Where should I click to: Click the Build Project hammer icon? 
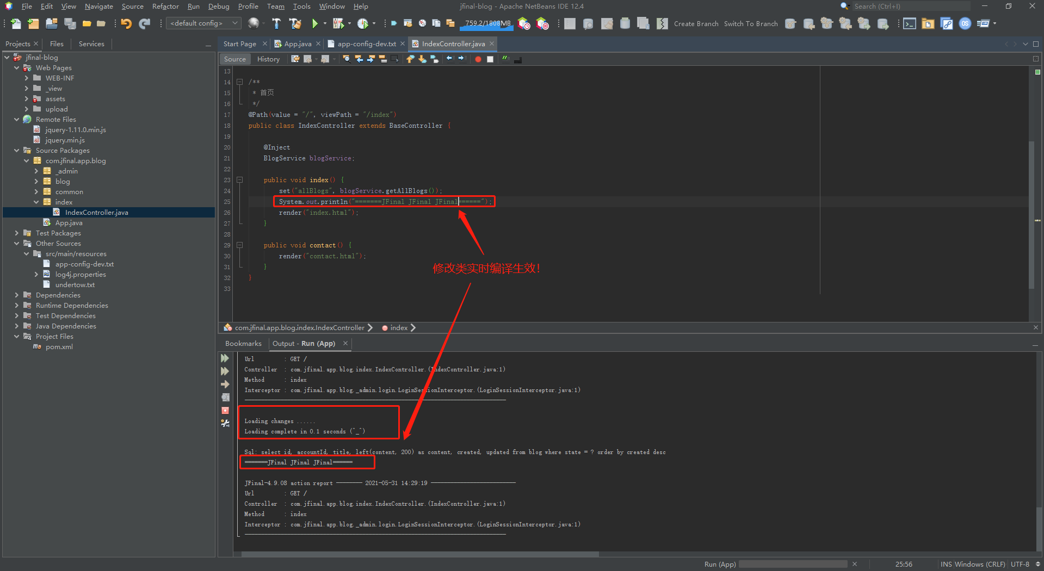tap(276, 23)
